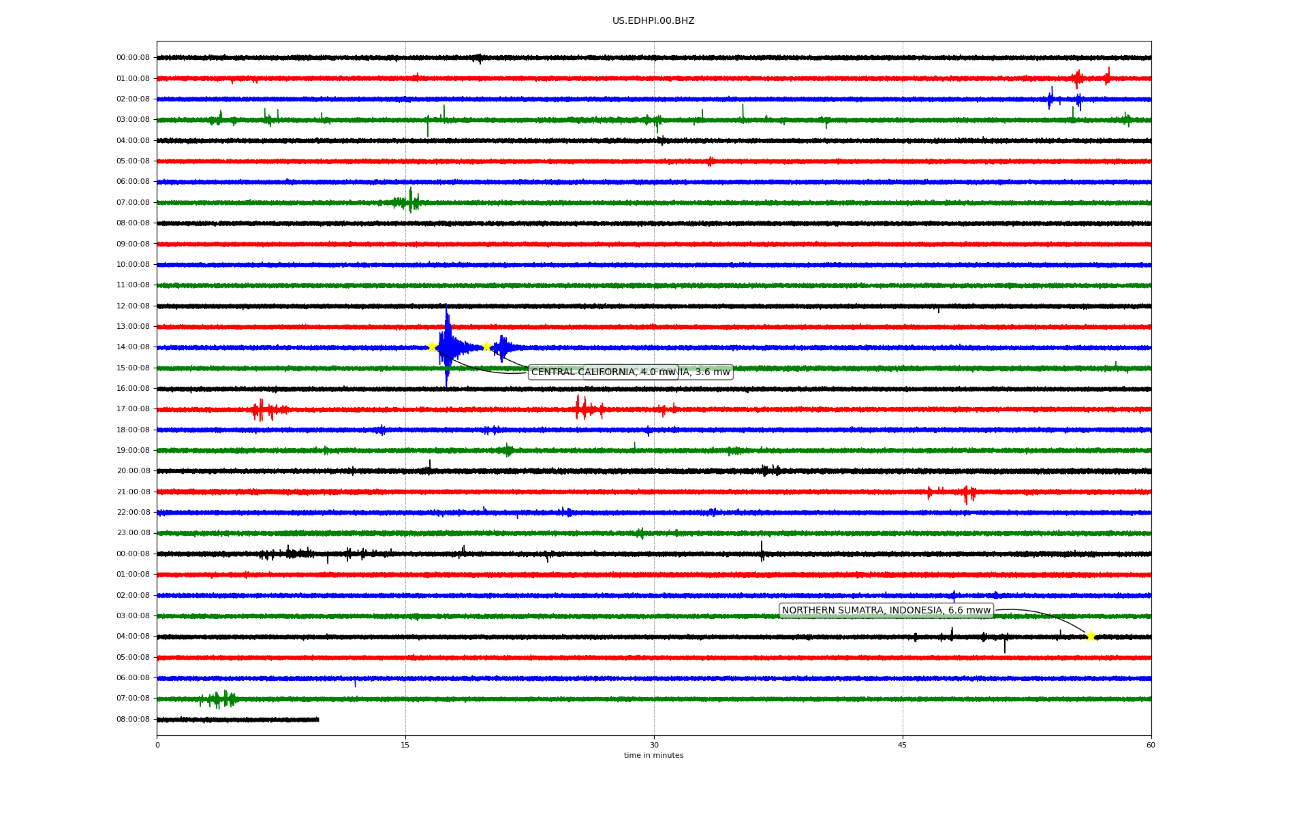
Task: Click the 12:00:08 time label
Action: pyautogui.click(x=133, y=306)
